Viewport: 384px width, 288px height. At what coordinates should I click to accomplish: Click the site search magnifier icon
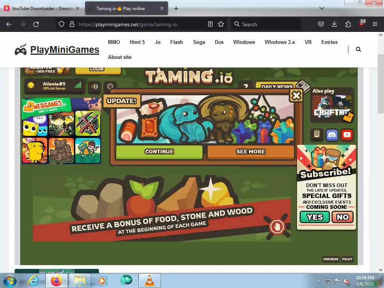358,49
